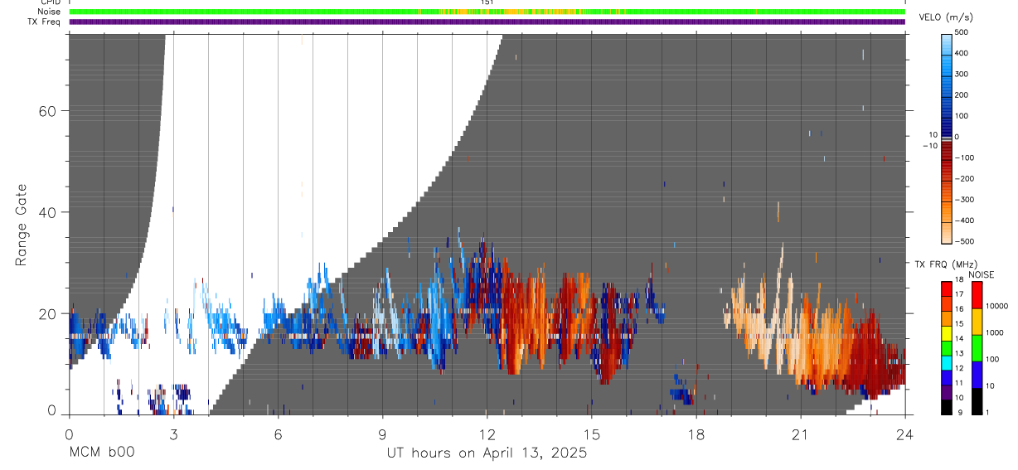The image size is (1018, 470).
Task: Click the 6 tick label on UT hours axis
Action: 278,434
